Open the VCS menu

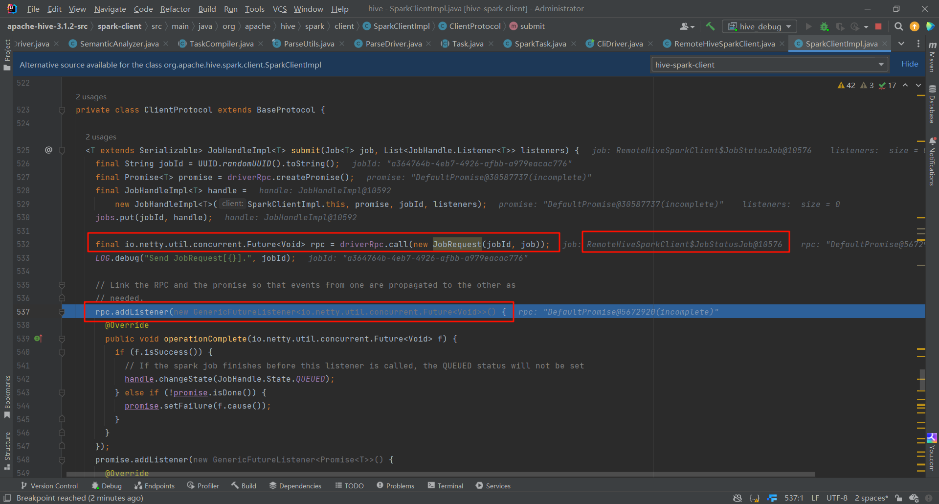pyautogui.click(x=280, y=9)
